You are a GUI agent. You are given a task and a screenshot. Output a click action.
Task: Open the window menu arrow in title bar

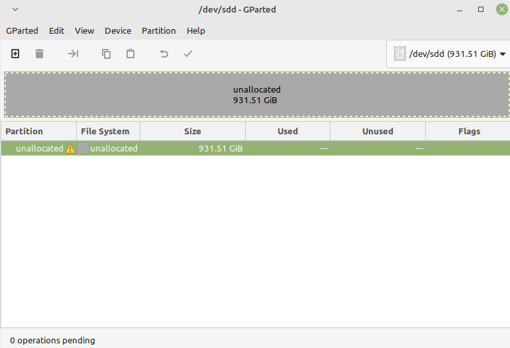tap(15, 9)
